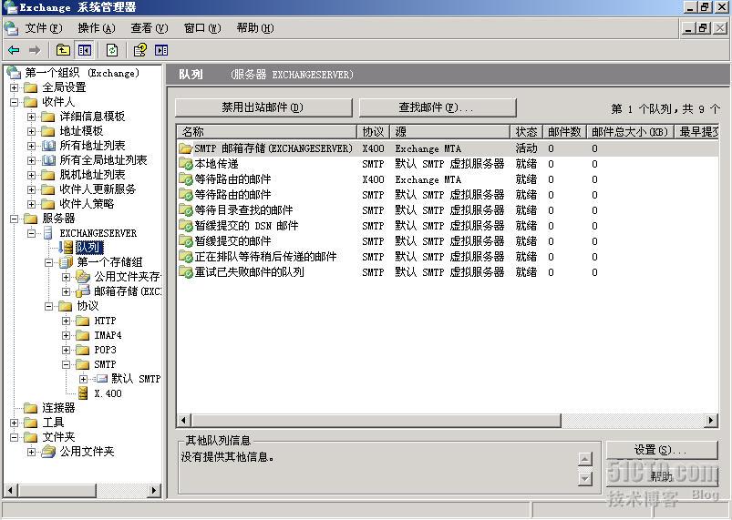The width and height of the screenshot is (732, 520).
Task: Click the 帮助 button below 设置
Action: [x=662, y=476]
